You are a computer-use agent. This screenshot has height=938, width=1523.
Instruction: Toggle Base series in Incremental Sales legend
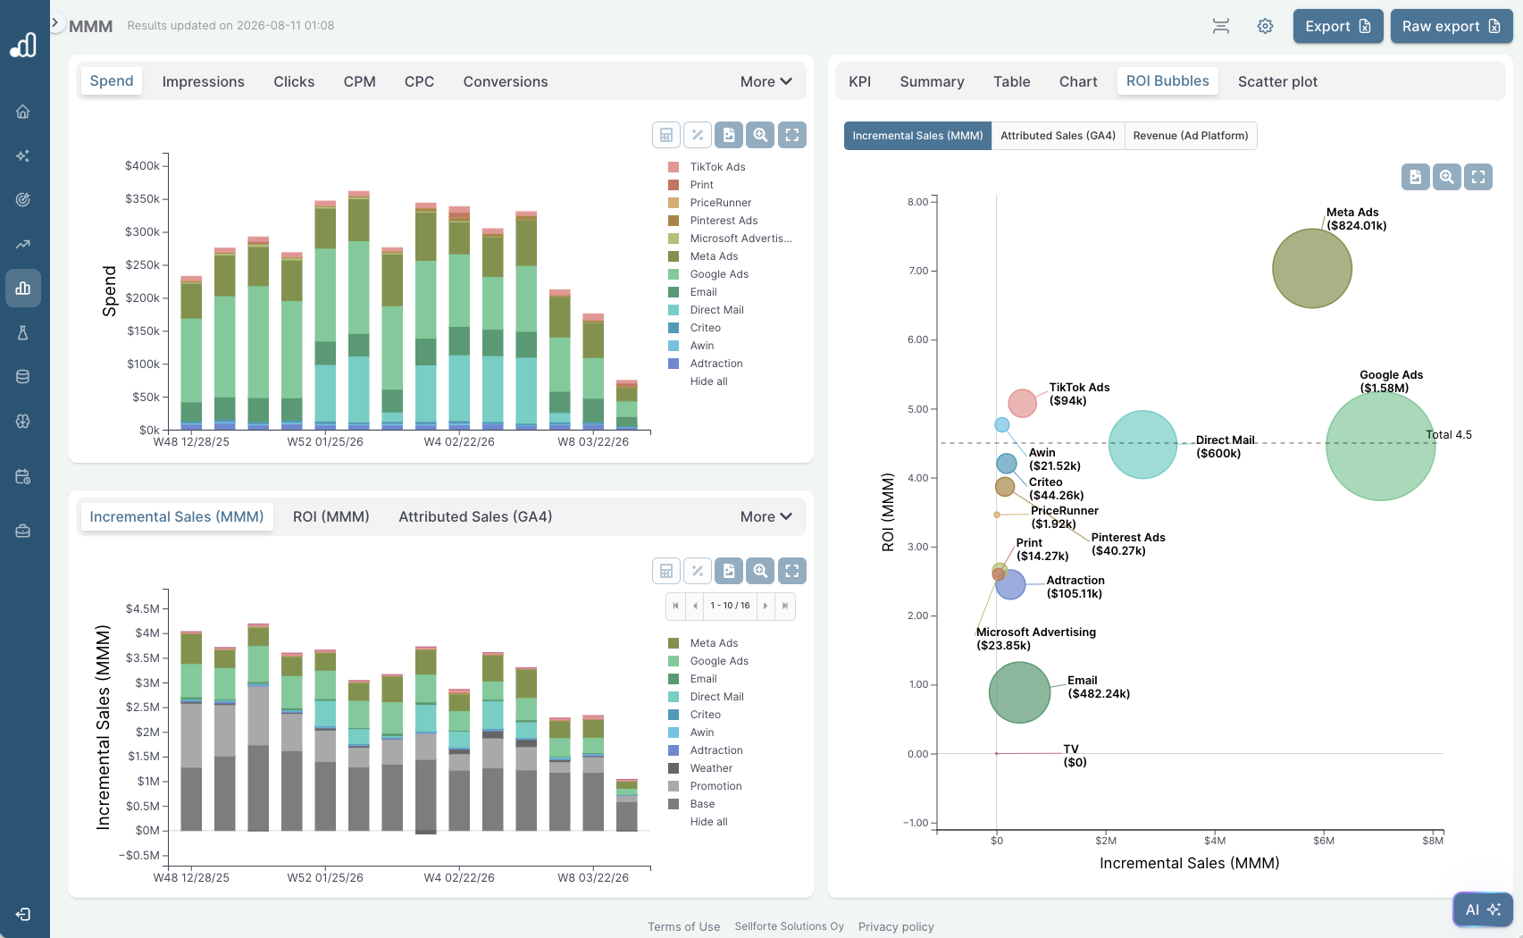pyautogui.click(x=691, y=804)
